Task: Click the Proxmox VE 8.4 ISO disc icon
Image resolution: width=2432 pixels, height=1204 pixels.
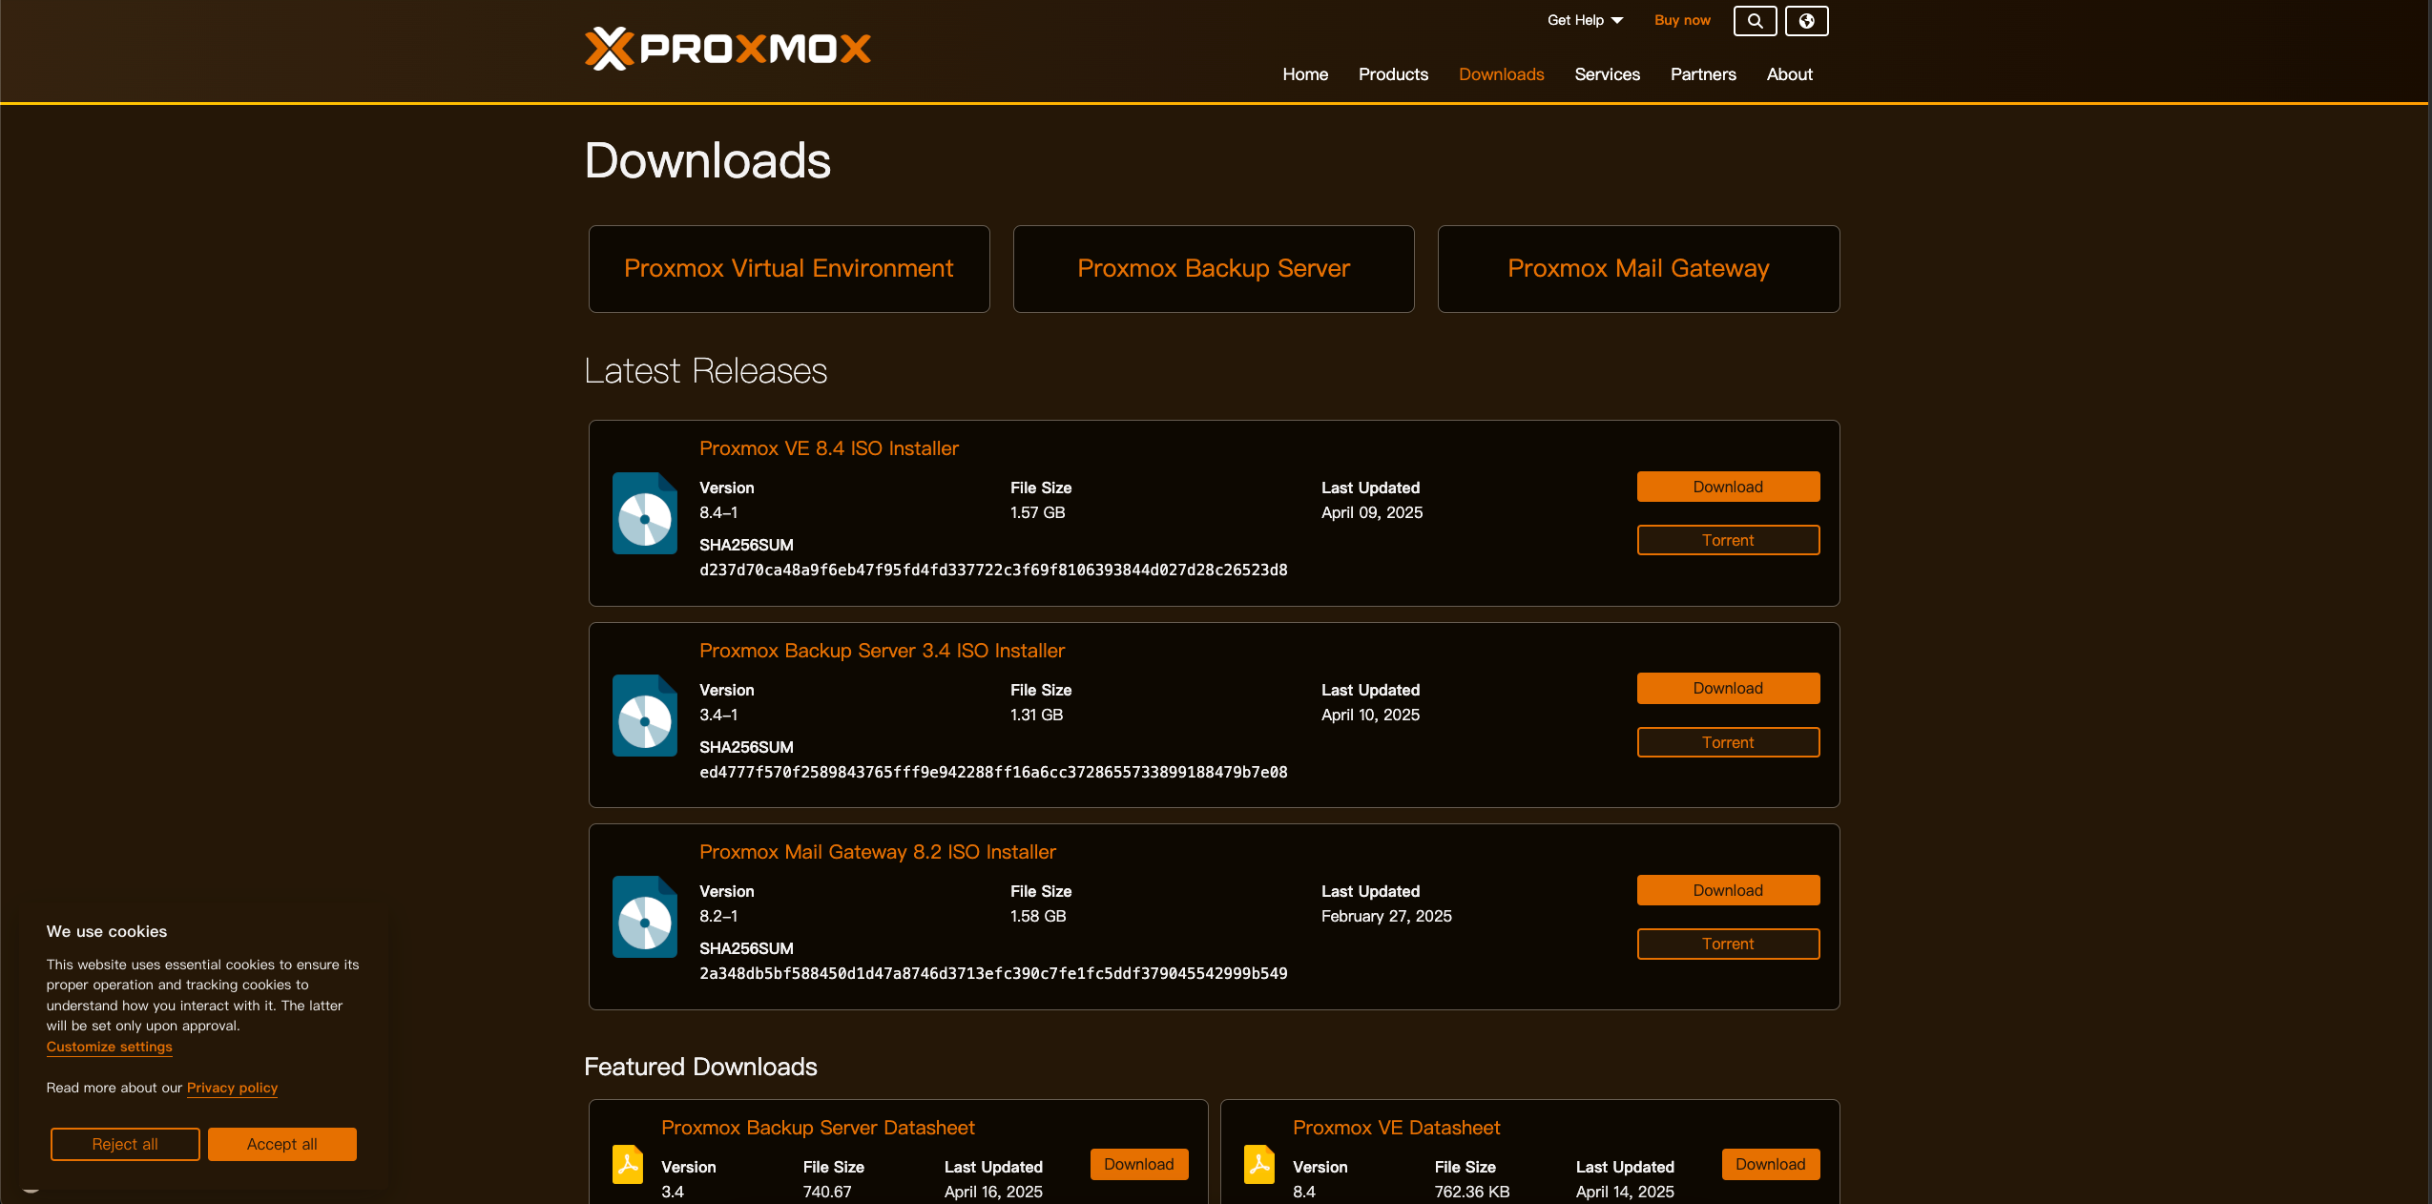Action: (644, 513)
